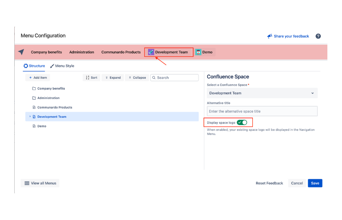Click the page icon beside Communardo Products

pyautogui.click(x=34, y=108)
